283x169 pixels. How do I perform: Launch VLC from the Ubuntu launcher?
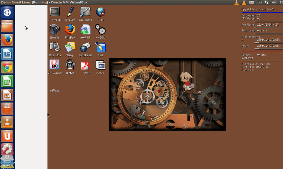pos(7,122)
